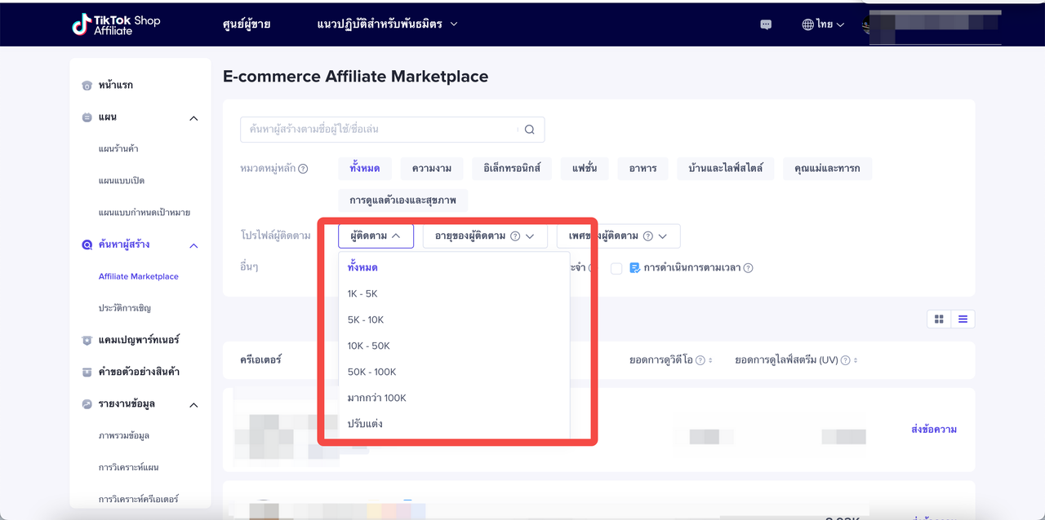Image resolution: width=1045 pixels, height=520 pixels.
Task: Choose มากกว่า 100K in followers list
Action: click(376, 398)
